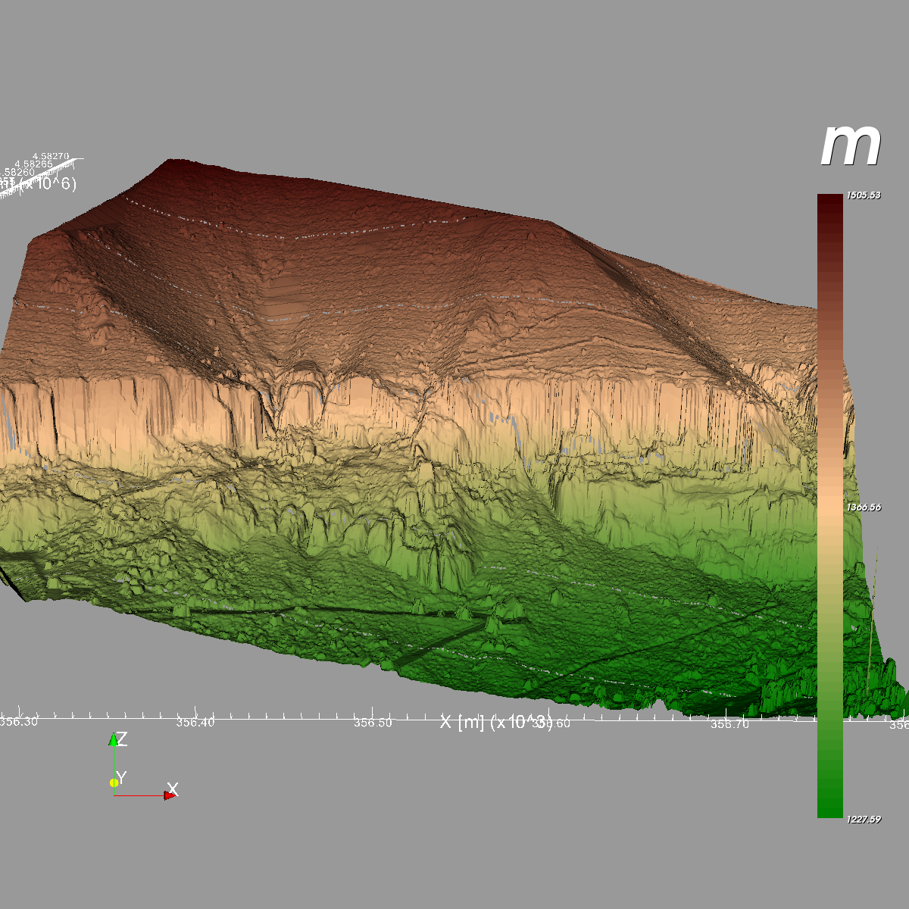Select the midpoint value label 1366.56

[864, 508]
